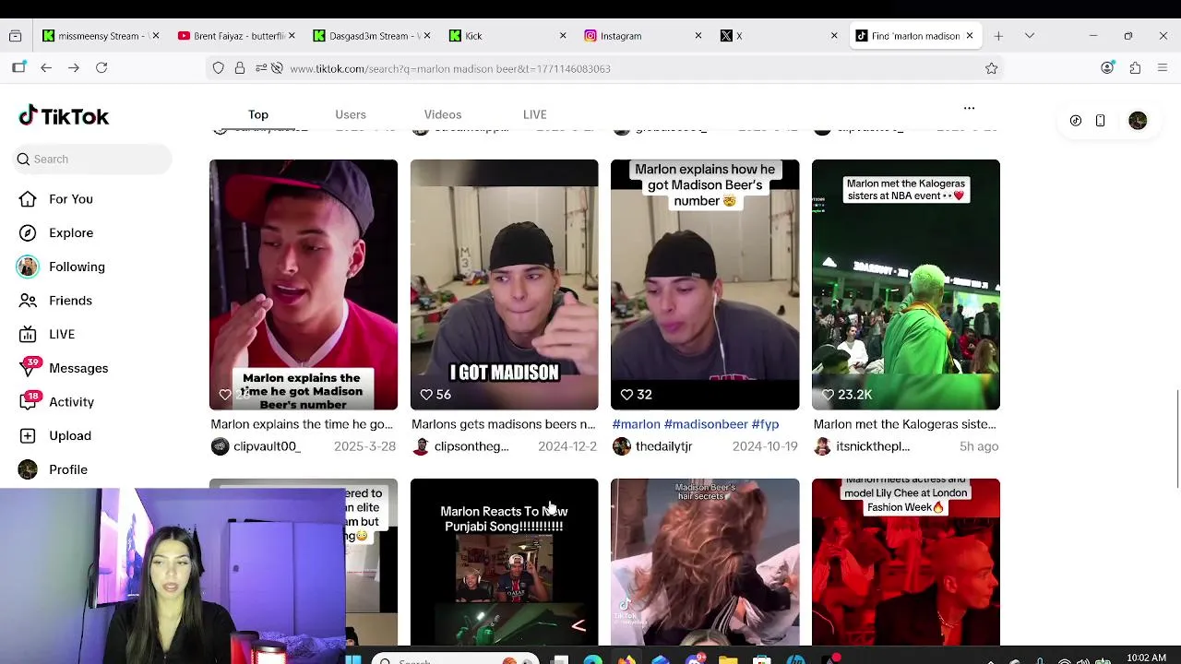Close the Find 'marlon madison' tab
The height and width of the screenshot is (664, 1181).
tap(970, 36)
